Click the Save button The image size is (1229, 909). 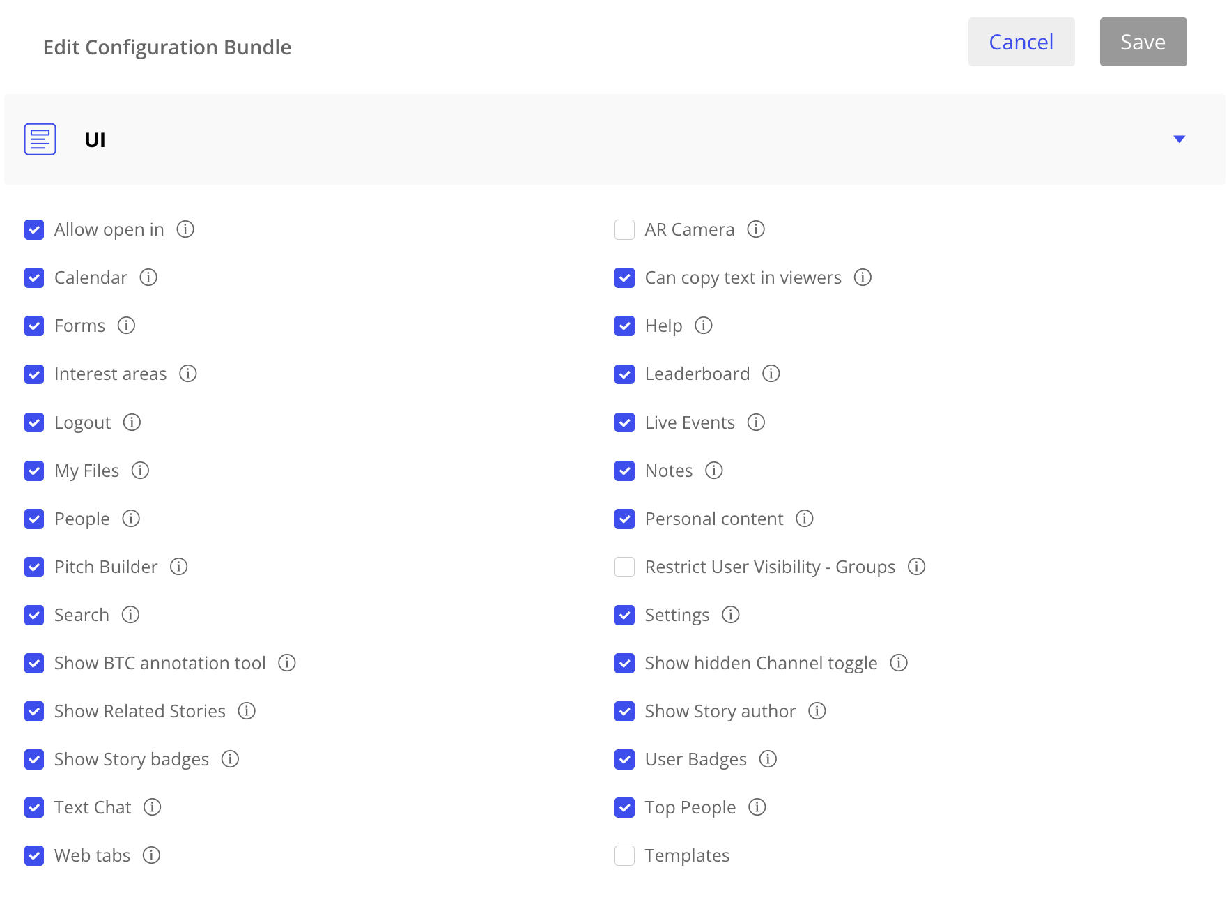[1143, 42]
